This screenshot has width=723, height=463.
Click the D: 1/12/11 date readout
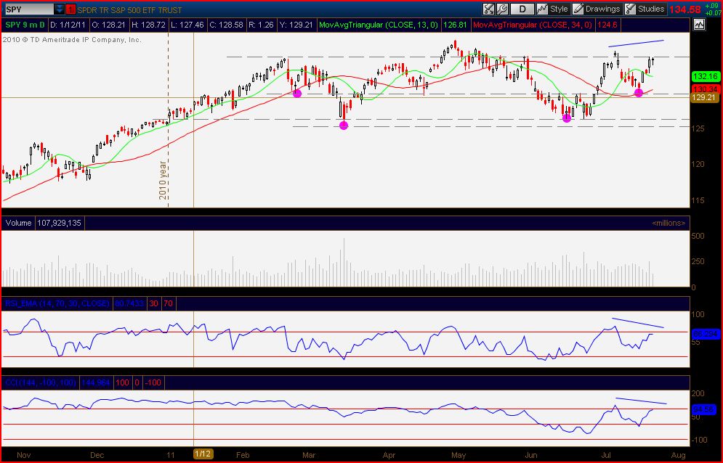click(68, 25)
